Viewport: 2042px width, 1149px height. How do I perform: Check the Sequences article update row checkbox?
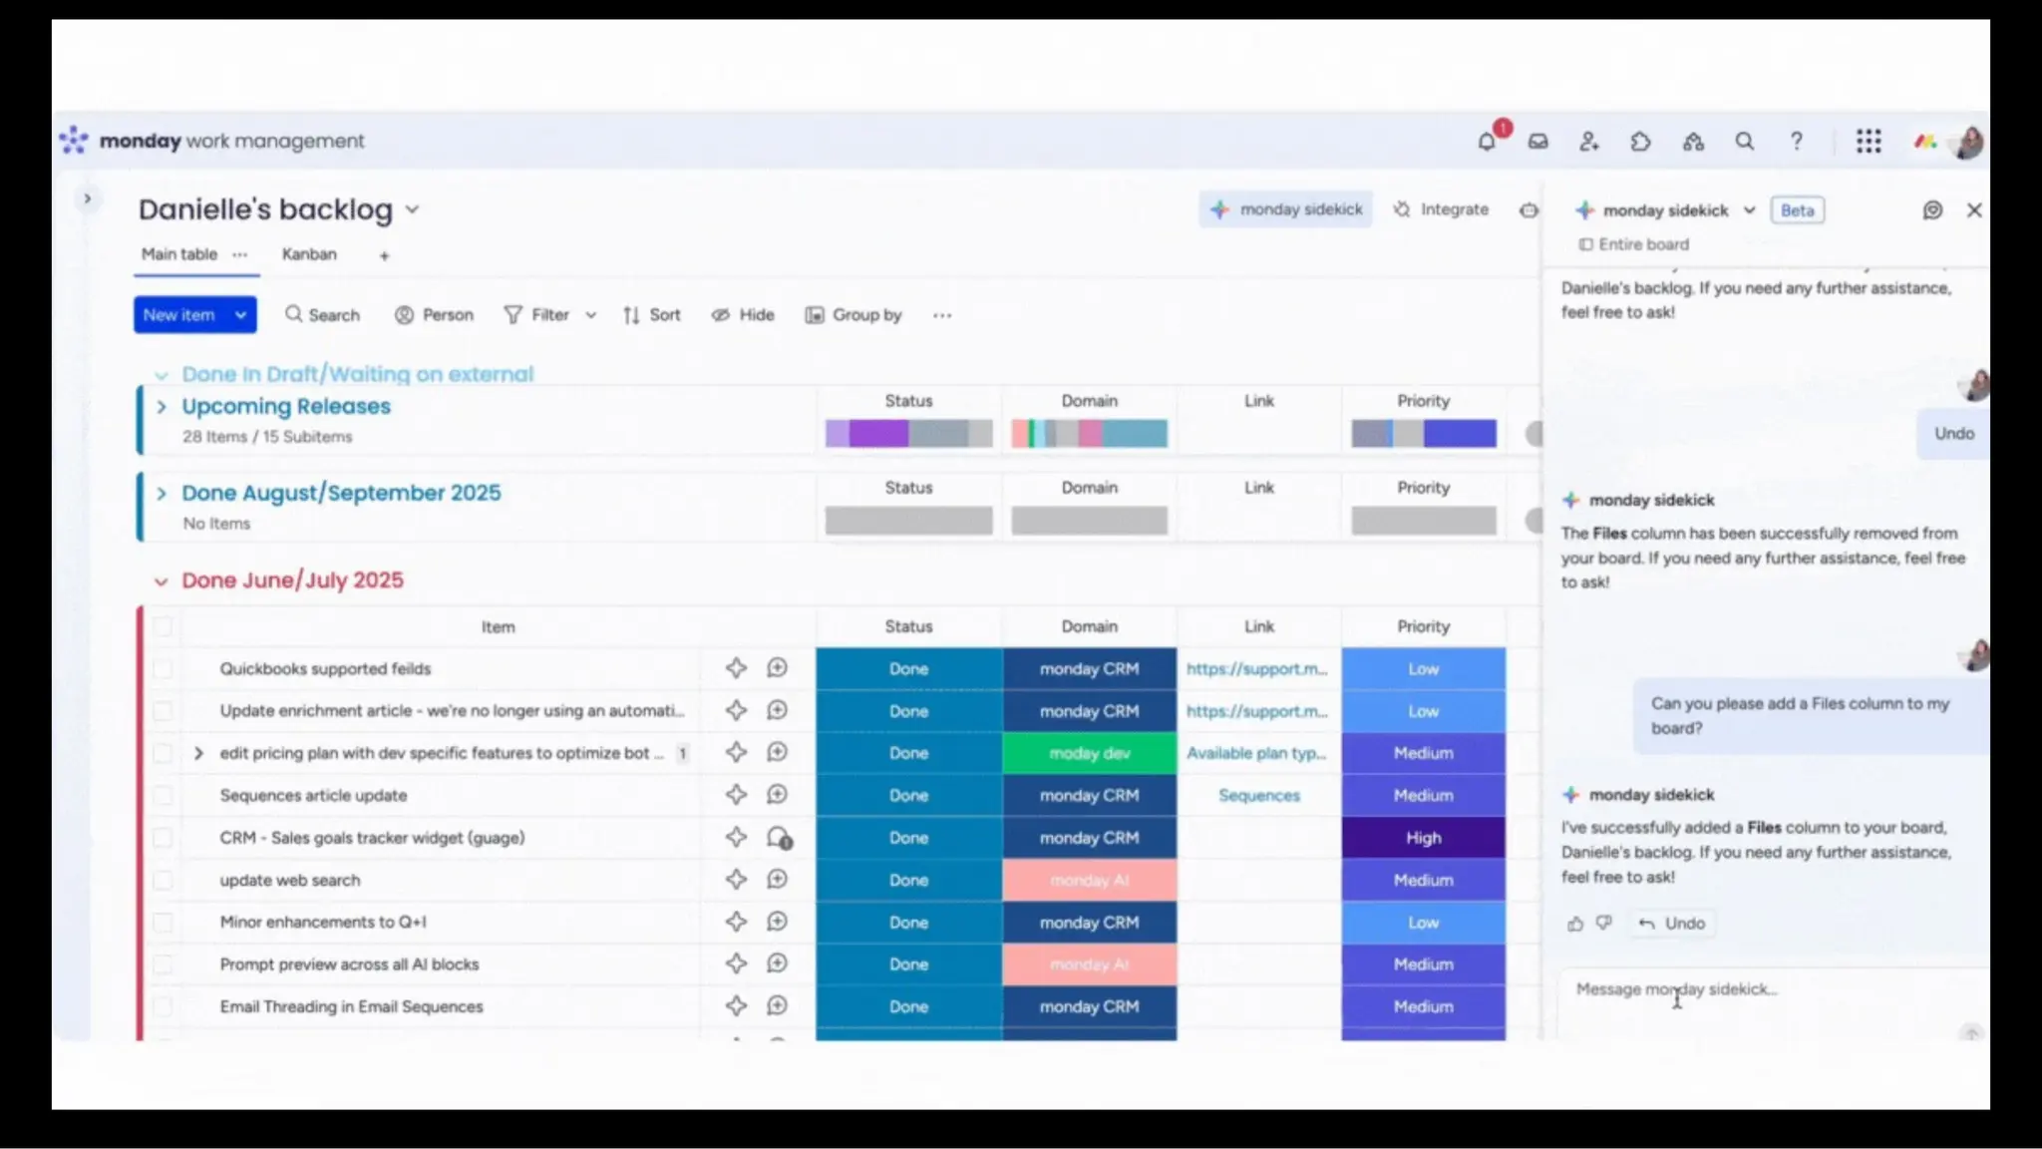[x=163, y=796]
